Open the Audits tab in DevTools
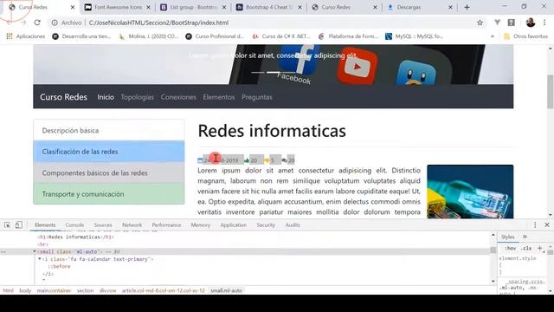 [293, 225]
